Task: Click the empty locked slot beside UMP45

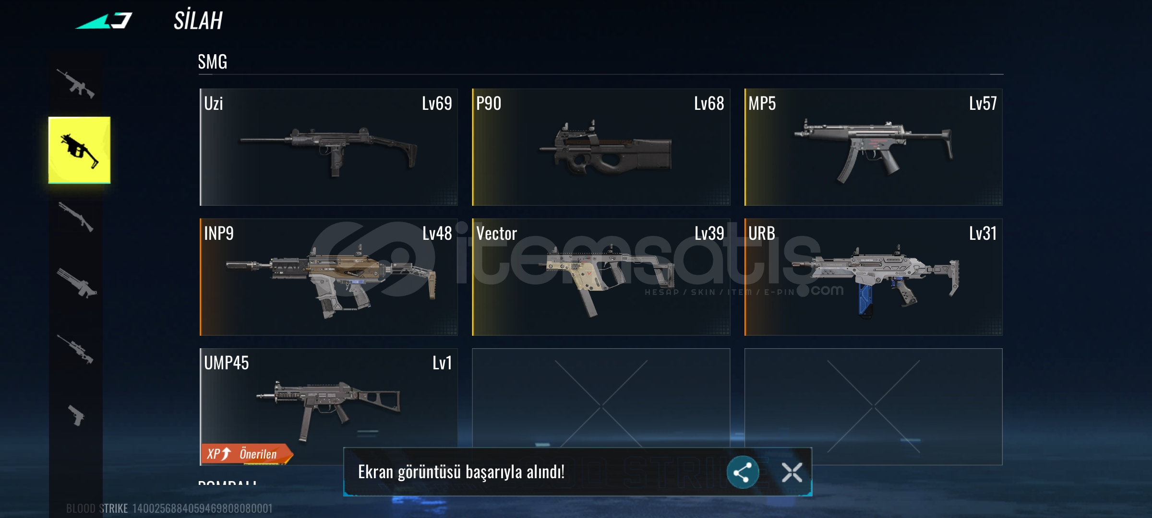Action: [601, 398]
